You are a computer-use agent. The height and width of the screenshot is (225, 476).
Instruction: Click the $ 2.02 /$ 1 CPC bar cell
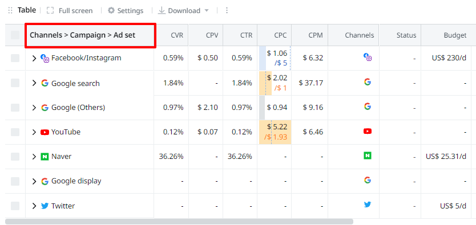pos(275,83)
